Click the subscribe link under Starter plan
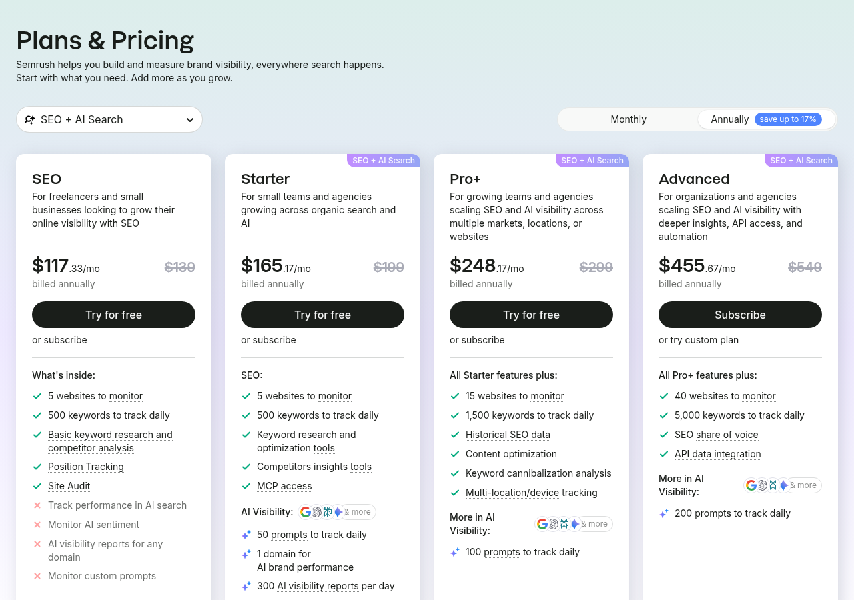Screen dimensions: 854x600 tap(274, 340)
